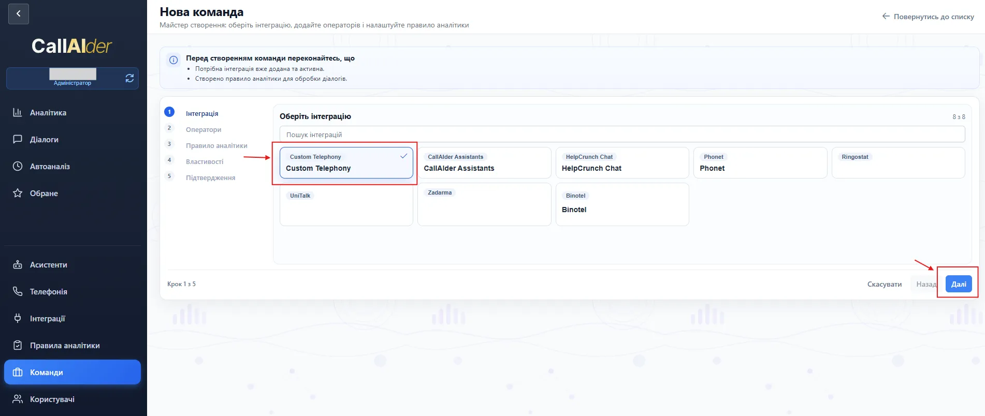Select the Binotel integration card
Viewport: 985px width, 416px height.
622,204
